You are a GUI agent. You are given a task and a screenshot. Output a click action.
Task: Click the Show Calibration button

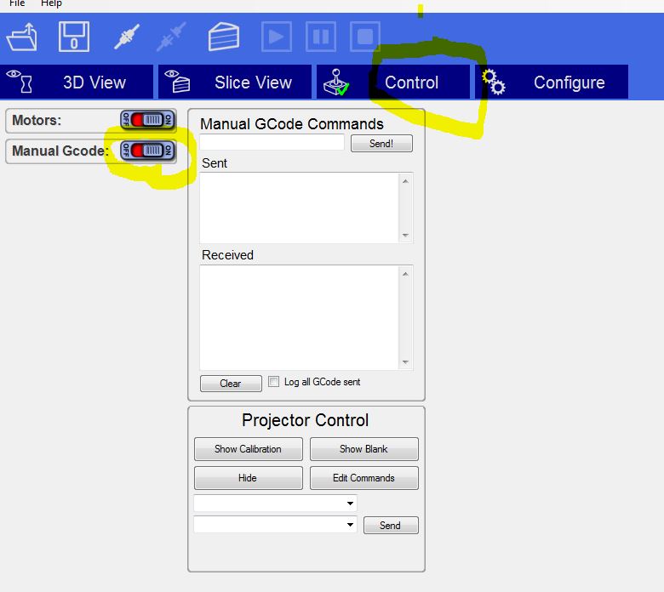point(249,449)
